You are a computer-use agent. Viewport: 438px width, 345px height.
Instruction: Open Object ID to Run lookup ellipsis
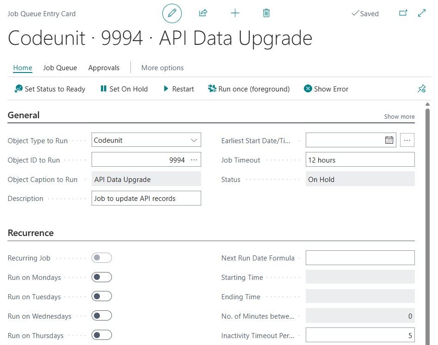[x=194, y=160]
